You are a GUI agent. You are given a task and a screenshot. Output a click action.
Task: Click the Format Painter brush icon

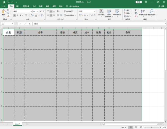click(8, 16)
